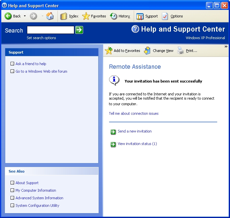Image resolution: width=230 pixels, height=218 pixels.
Task: Open the Favorites toolbar label
Action: click(99, 16)
